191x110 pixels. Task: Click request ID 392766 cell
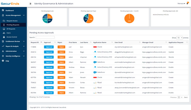pyautogui.click(x=33, y=72)
